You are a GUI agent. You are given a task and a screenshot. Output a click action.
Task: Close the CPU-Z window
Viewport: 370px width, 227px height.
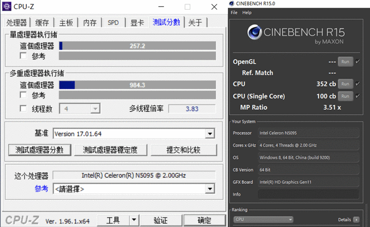[214, 7]
